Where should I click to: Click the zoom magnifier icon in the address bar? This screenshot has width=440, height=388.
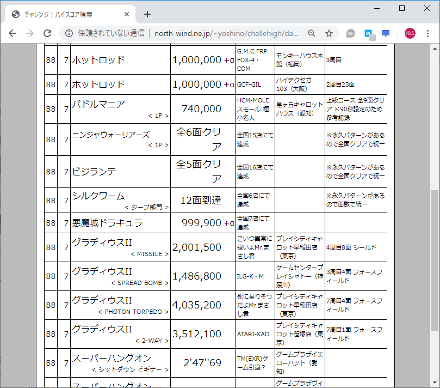pos(311,33)
